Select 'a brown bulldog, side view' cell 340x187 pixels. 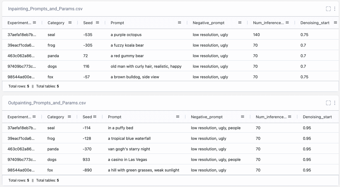coord(135,77)
